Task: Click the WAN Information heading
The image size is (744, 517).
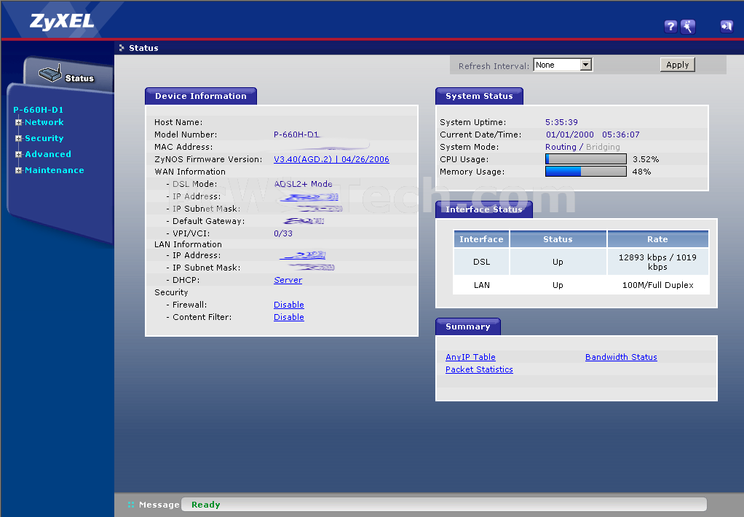Action: coord(190,172)
